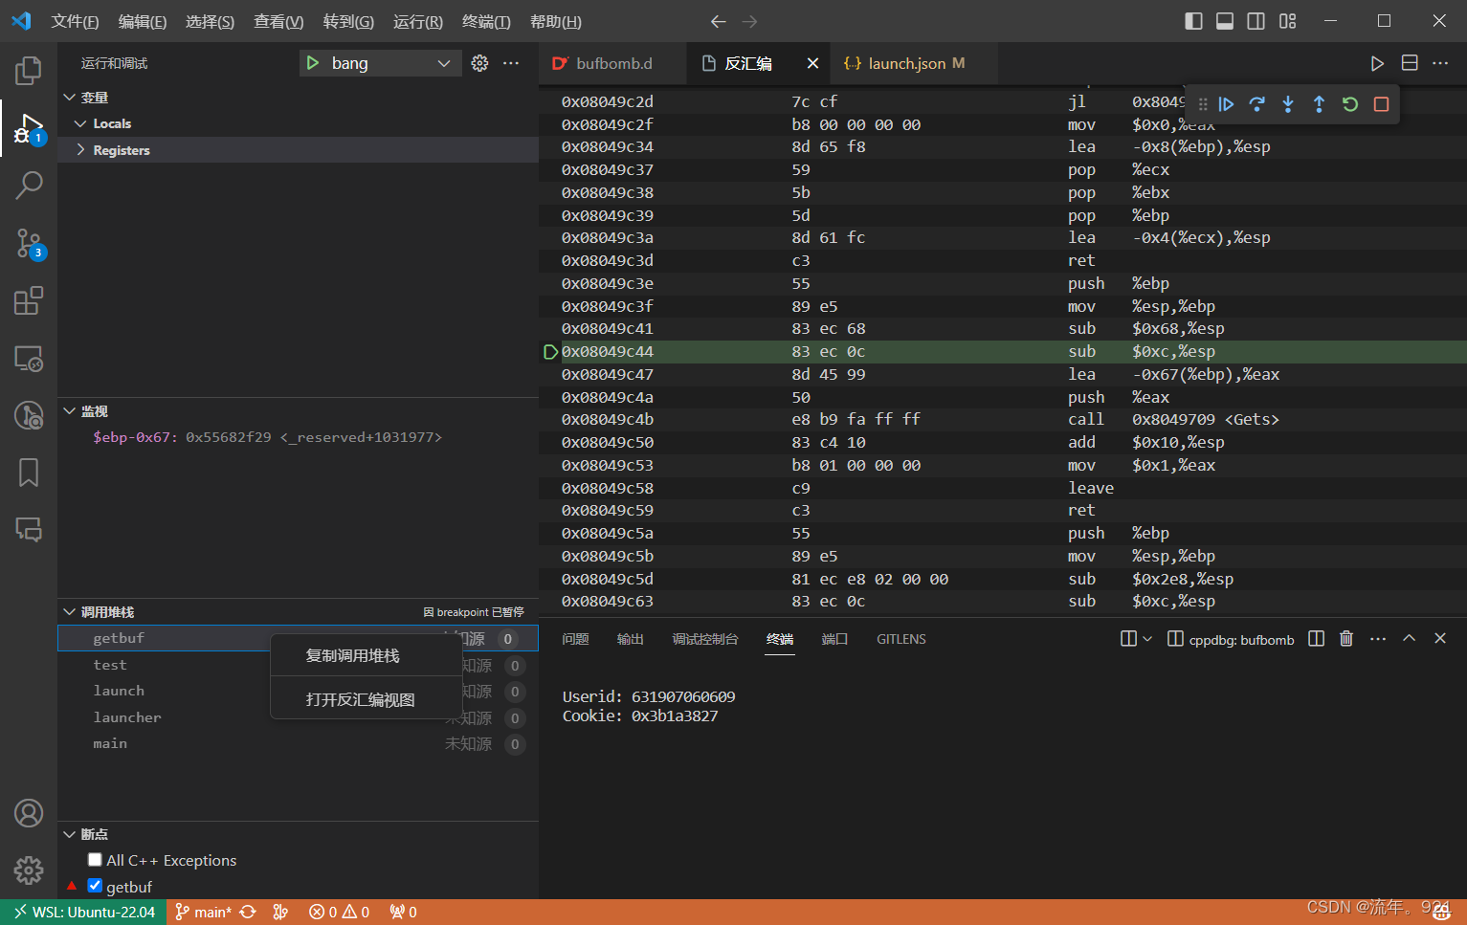This screenshot has height=925, width=1467.
Task: Open the Manage gear in activity bar
Action: click(29, 870)
